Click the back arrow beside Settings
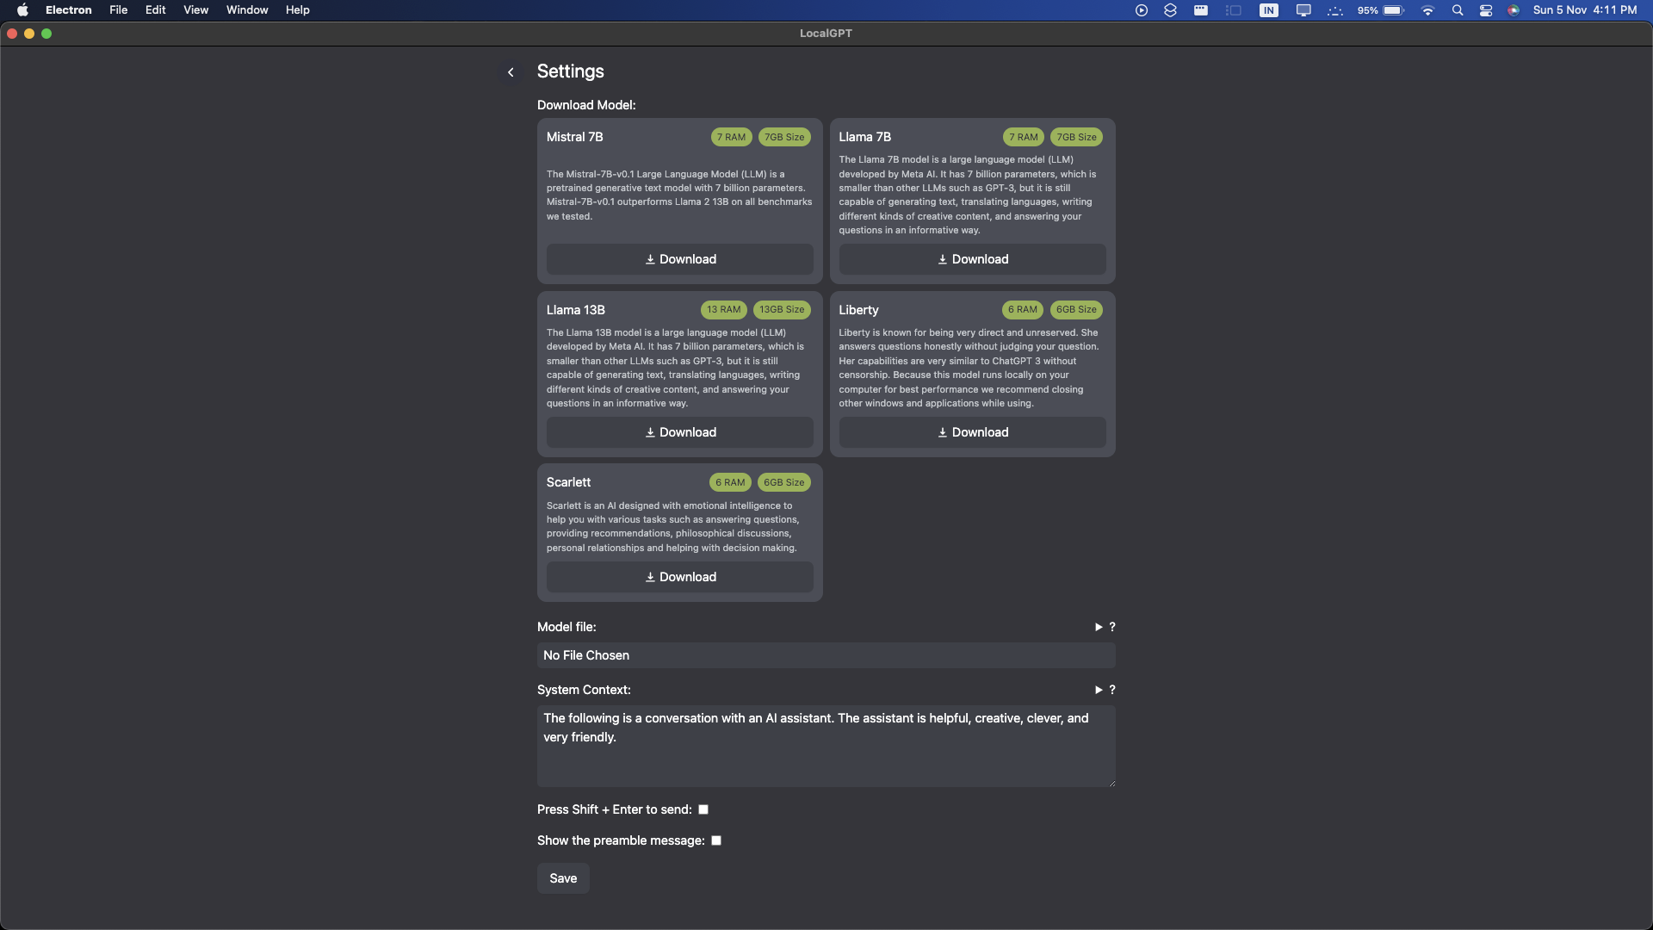Viewport: 1653px width, 930px height. (511, 72)
